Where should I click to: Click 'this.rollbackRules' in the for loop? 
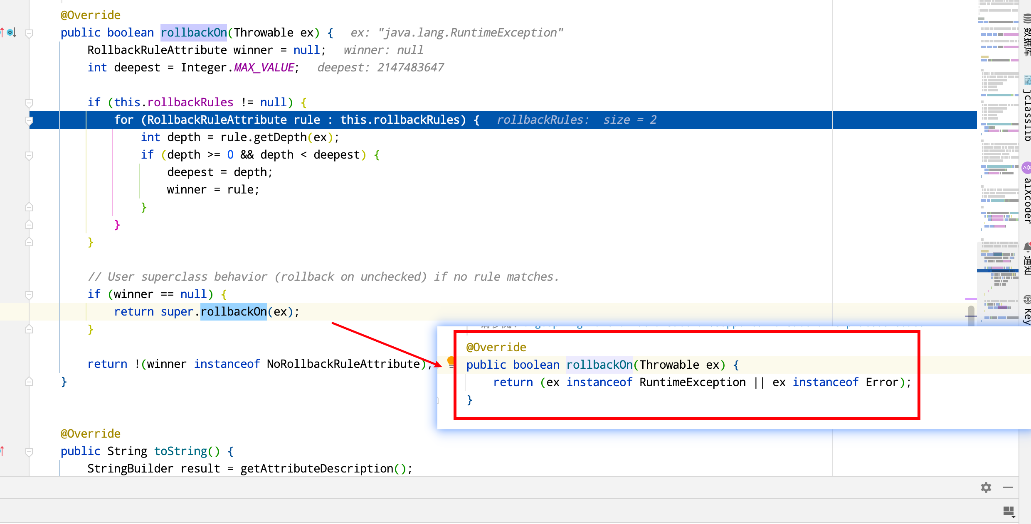(x=400, y=120)
